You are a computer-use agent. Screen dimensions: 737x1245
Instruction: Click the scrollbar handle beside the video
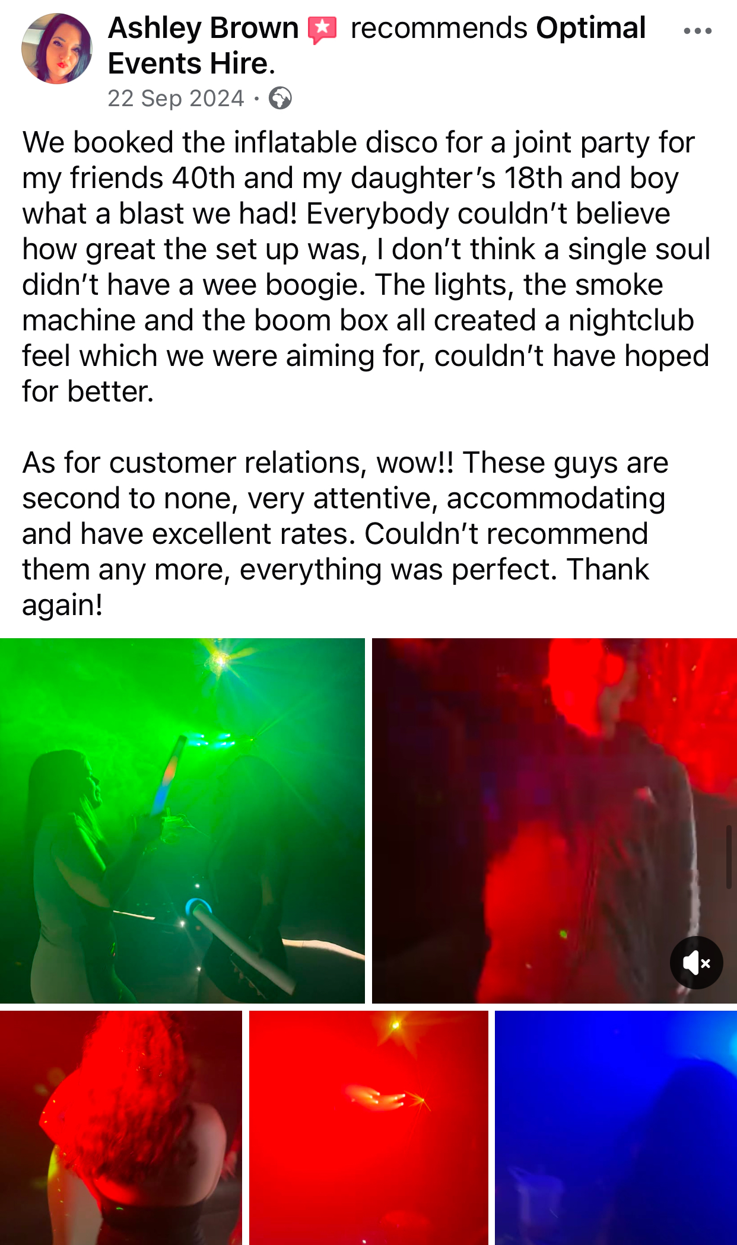pos(729,856)
